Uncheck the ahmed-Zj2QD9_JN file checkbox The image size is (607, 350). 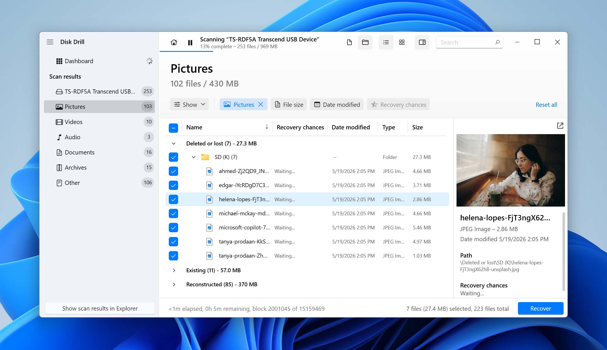coord(173,171)
